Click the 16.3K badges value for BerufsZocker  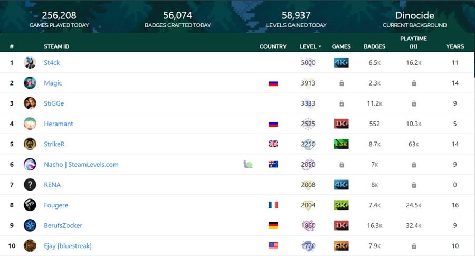pos(374,226)
